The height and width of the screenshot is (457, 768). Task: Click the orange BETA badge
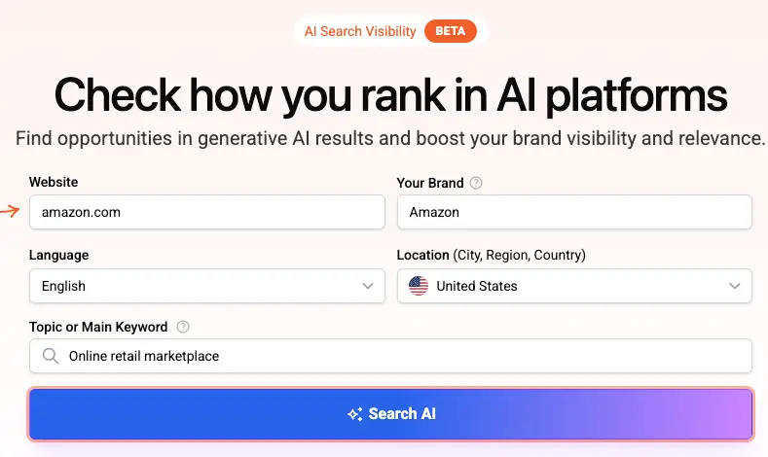point(451,31)
